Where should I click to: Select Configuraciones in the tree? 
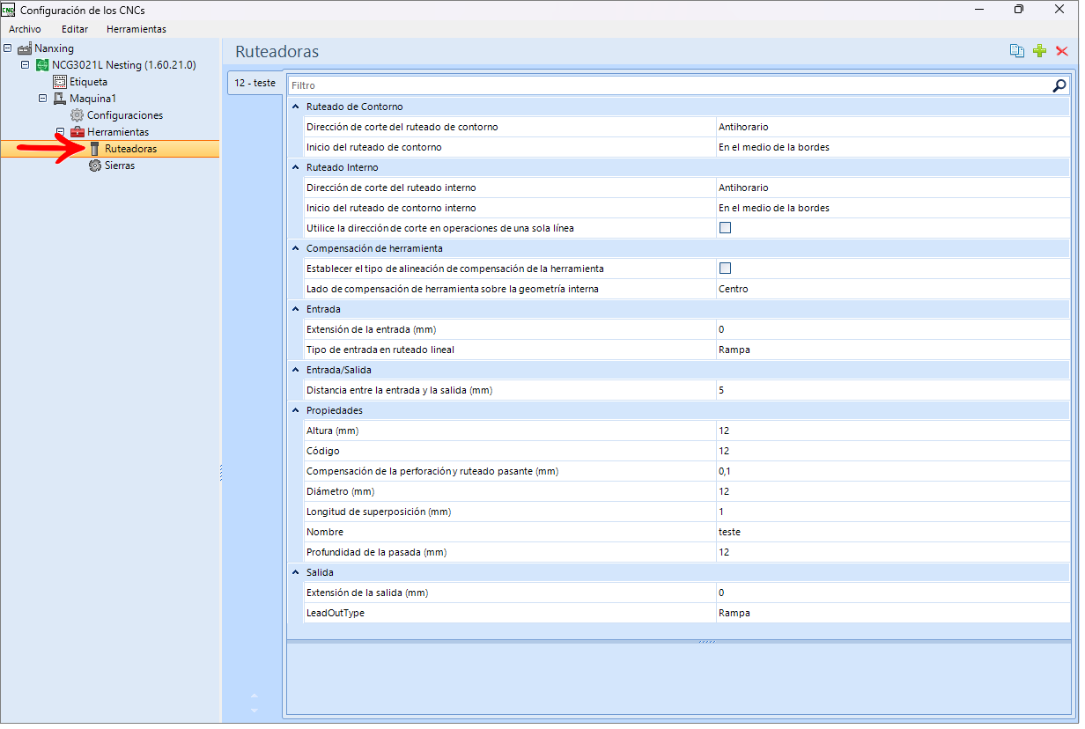click(125, 115)
